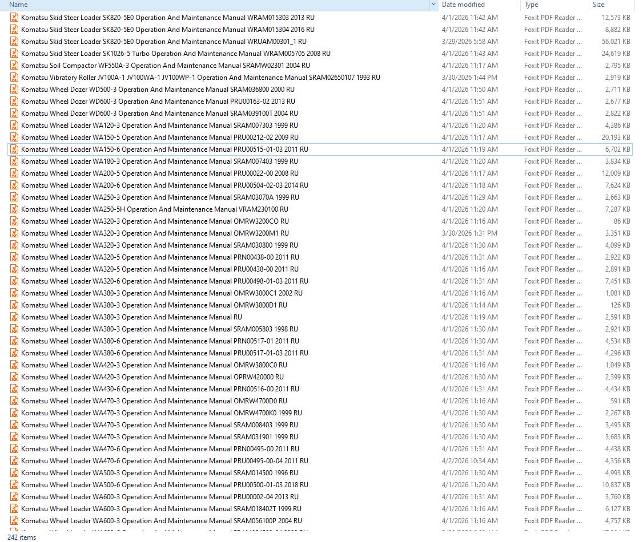Select file WA600-3 SRAM018402T 1999 RU
This screenshot has width=643, height=542.
[x=161, y=509]
